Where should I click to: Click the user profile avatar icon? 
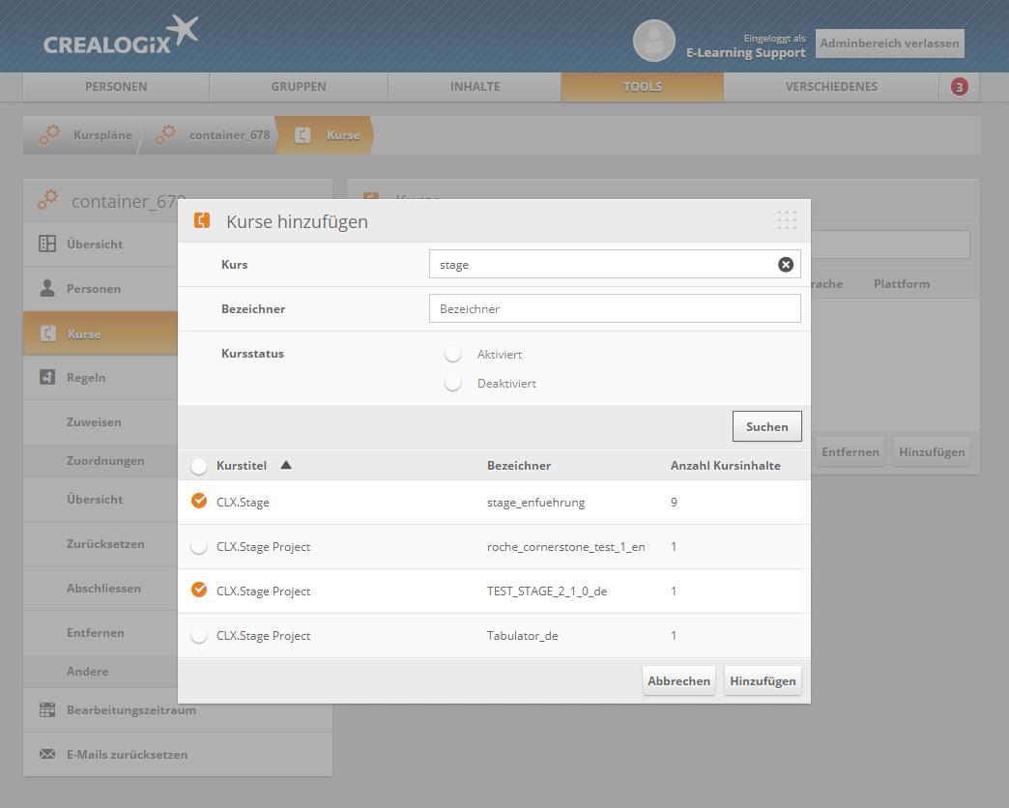[x=653, y=41]
